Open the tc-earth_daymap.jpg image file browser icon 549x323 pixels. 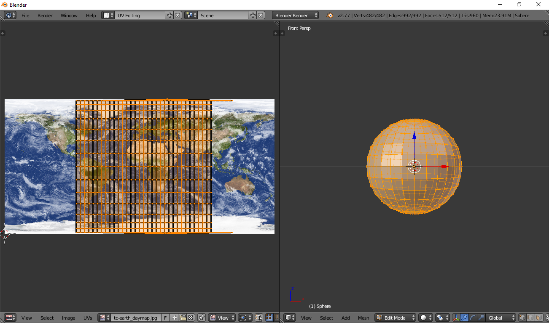(x=183, y=318)
